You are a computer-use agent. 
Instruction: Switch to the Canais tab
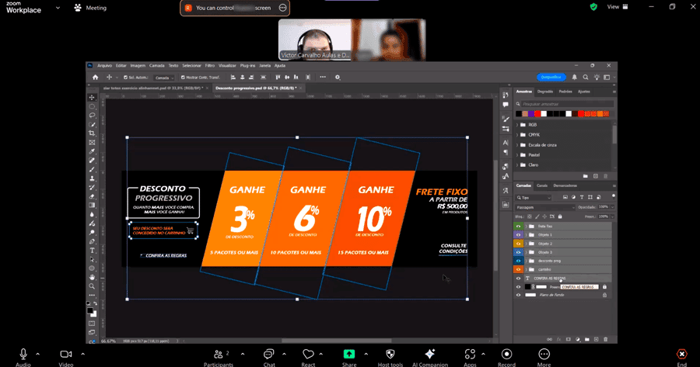coord(542,185)
